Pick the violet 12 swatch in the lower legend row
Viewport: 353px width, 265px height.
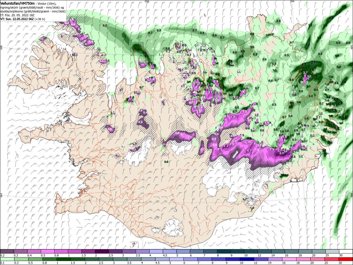click(261, 259)
